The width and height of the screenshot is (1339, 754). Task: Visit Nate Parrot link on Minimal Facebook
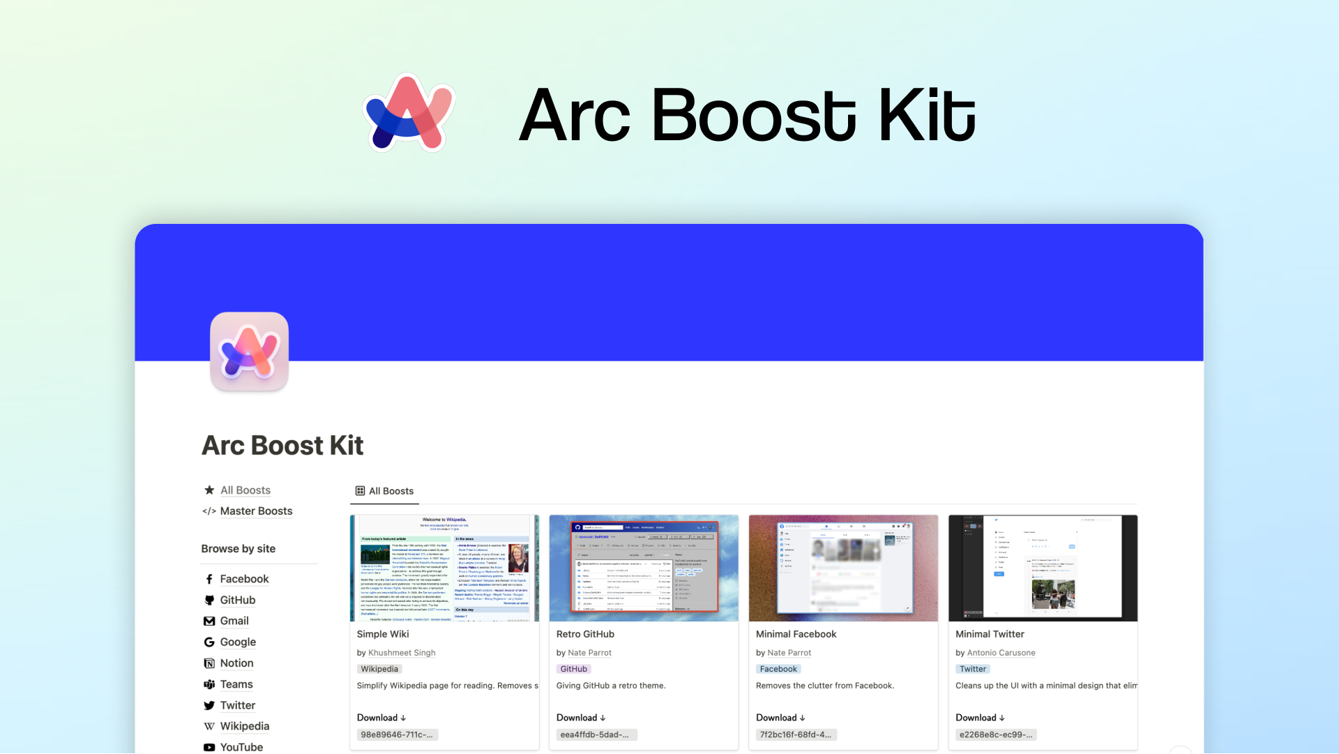(x=789, y=653)
